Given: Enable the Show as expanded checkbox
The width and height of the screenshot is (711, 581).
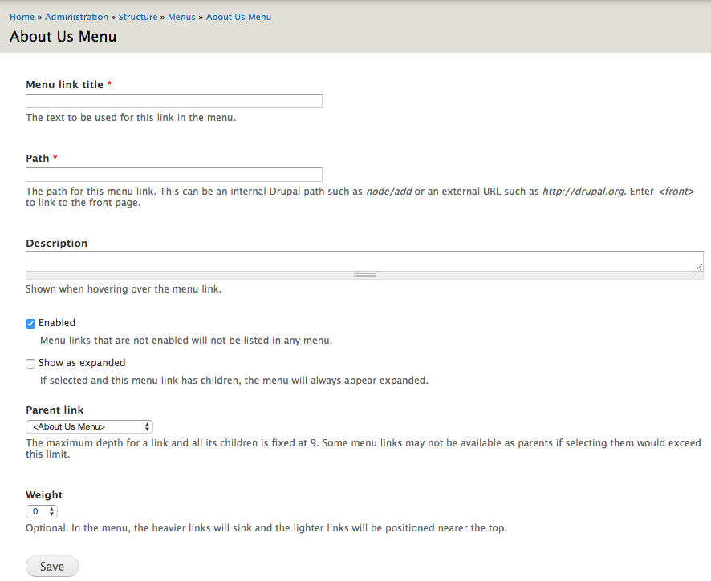Looking at the screenshot, I should tap(30, 364).
